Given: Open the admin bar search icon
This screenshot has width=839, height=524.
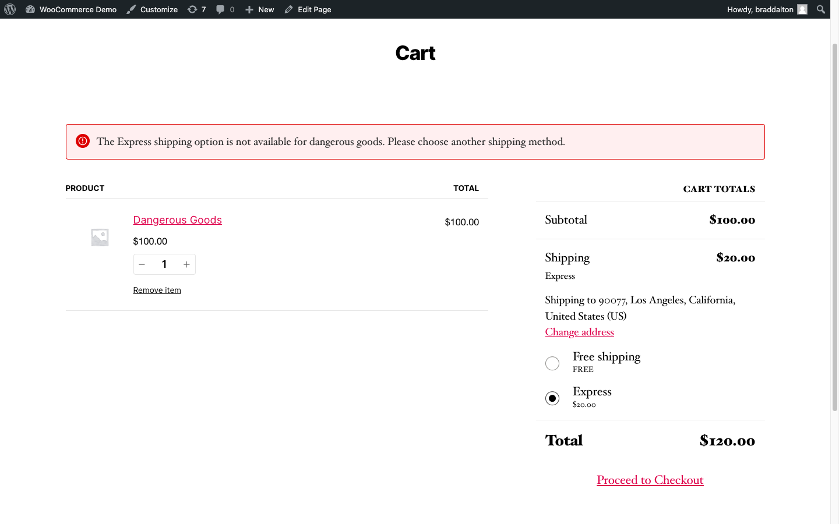Looking at the screenshot, I should pos(820,9).
